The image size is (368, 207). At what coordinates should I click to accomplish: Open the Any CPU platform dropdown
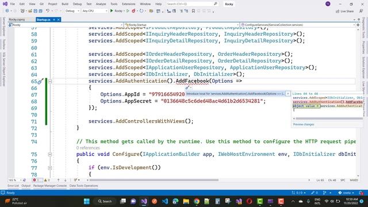(95, 11)
